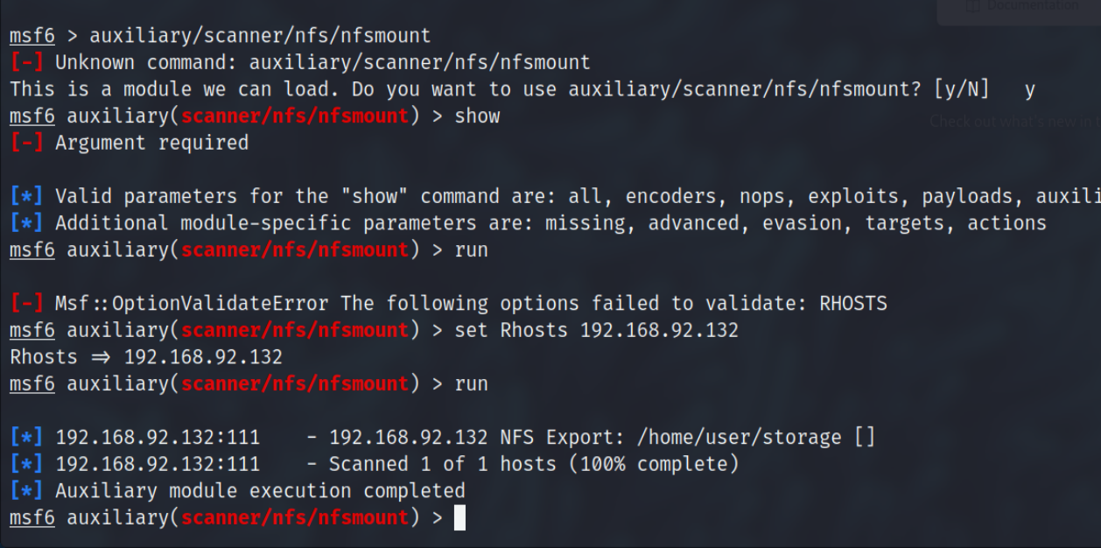This screenshot has width=1101, height=548.
Task: Click the "Check out what's new" text
Action: pos(1013,122)
